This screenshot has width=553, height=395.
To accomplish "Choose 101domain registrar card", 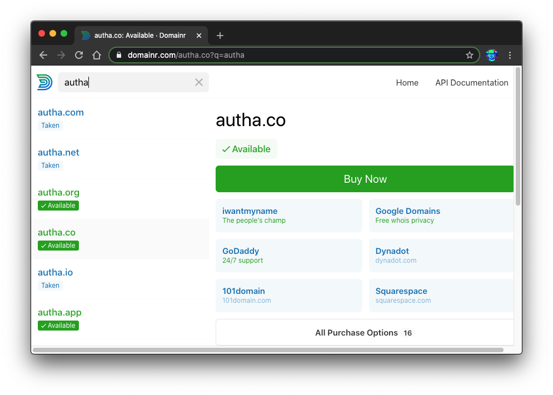I will coord(289,296).
